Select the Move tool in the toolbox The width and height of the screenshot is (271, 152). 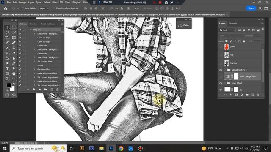click(x=7, y=27)
